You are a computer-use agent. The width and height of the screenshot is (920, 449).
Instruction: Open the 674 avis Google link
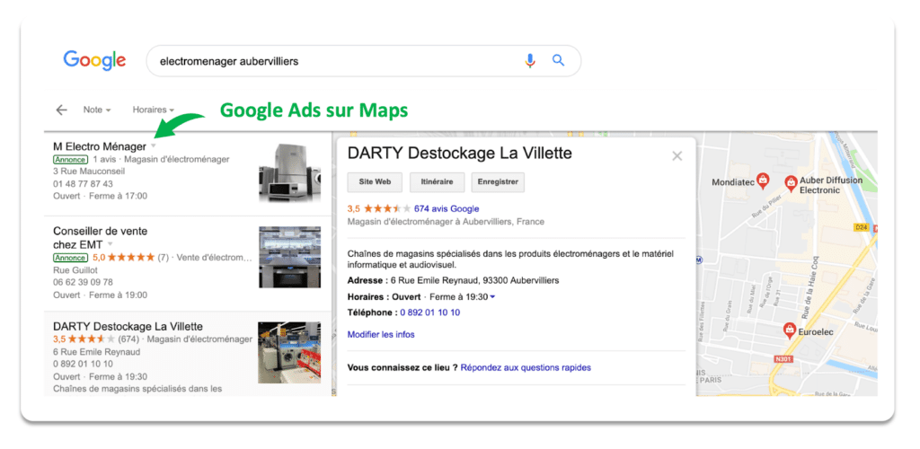tap(447, 208)
